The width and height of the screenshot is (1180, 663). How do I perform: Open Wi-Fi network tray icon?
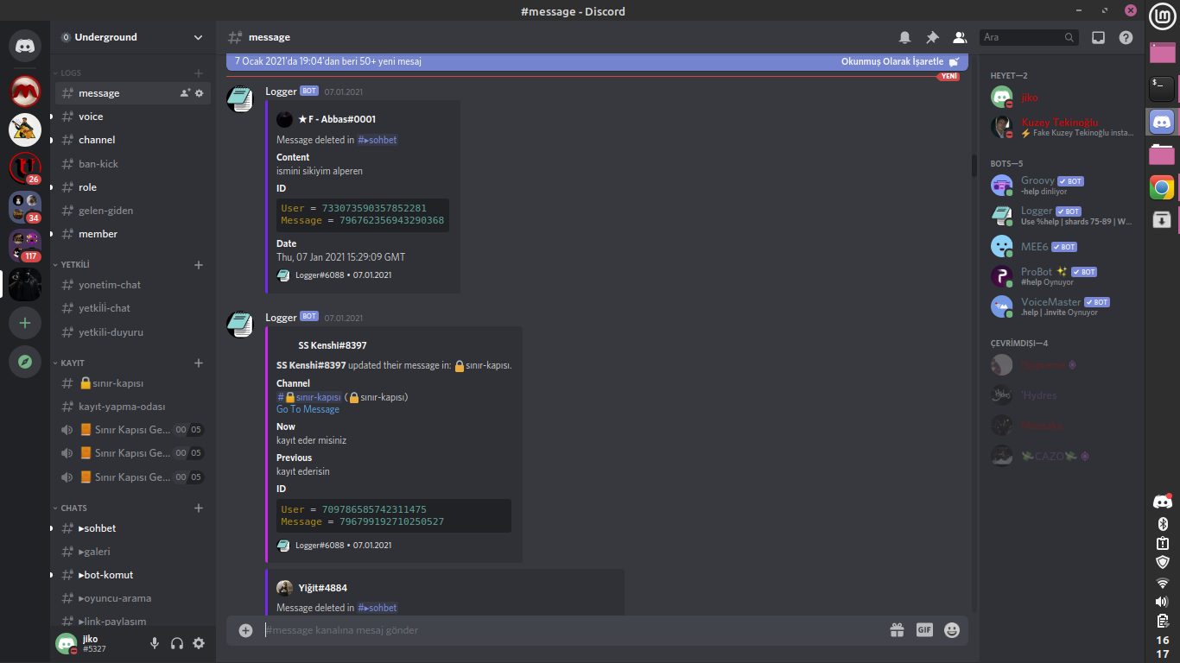coord(1163,583)
